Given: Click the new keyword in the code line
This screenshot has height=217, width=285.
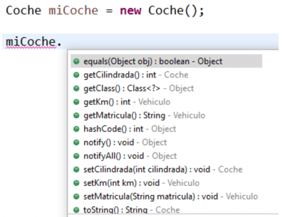Looking at the screenshot, I should point(131,10).
